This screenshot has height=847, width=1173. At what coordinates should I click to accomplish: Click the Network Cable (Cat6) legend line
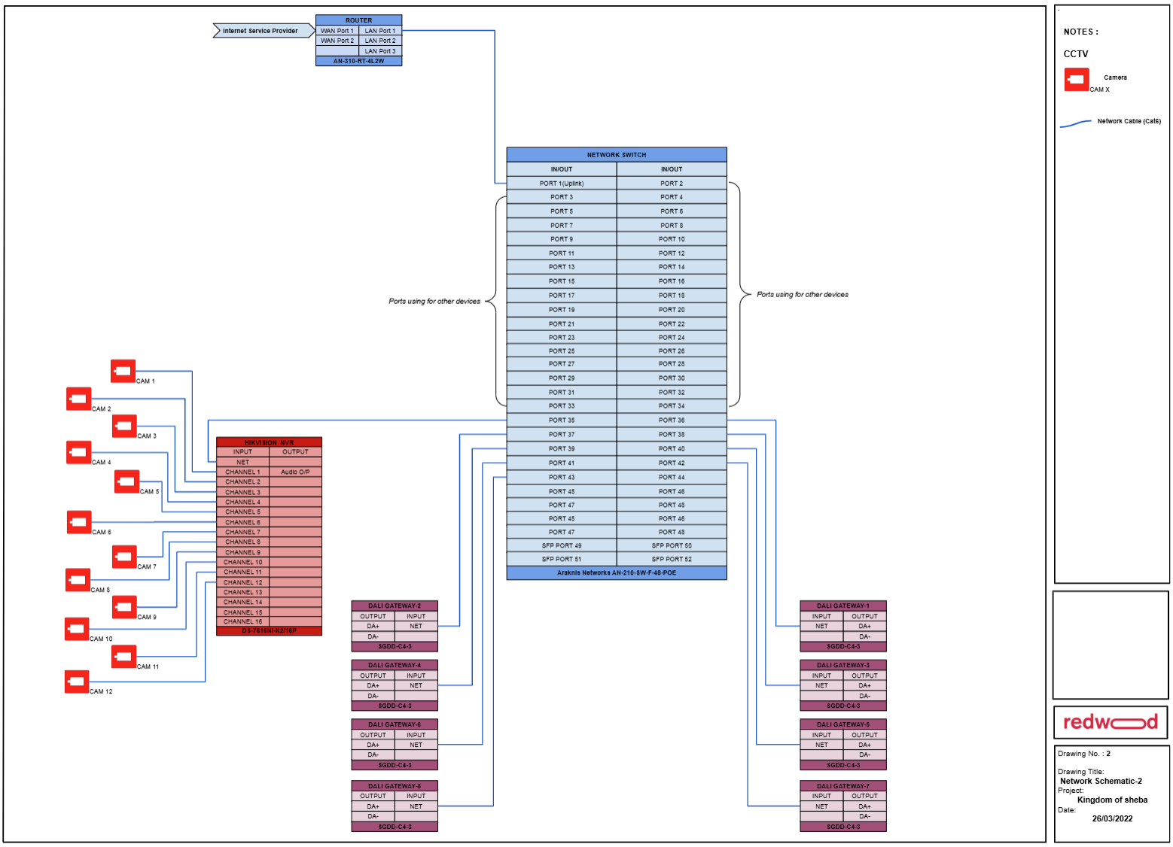point(1077,125)
